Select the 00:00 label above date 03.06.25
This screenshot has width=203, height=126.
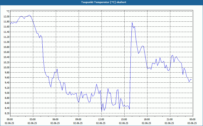193,119
